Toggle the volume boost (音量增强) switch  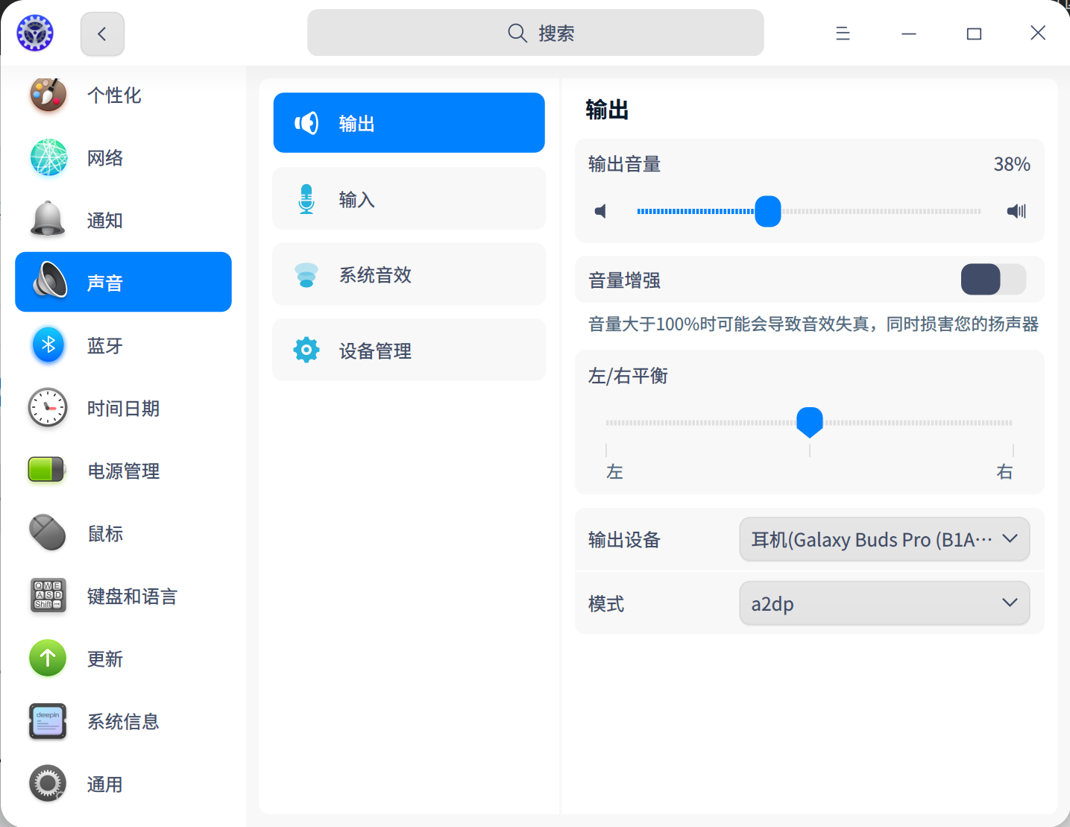click(993, 280)
